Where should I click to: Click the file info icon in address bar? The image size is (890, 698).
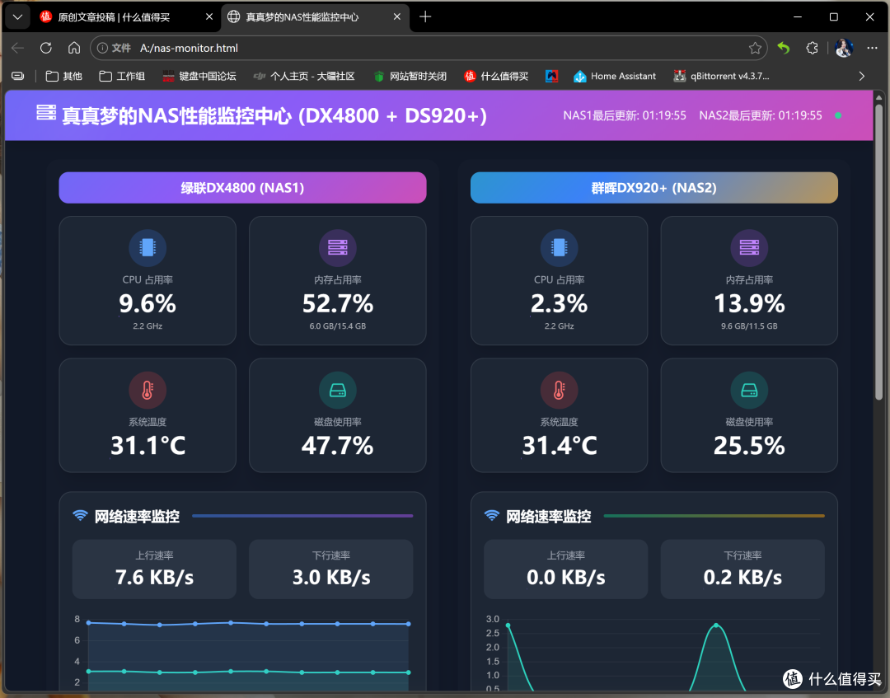(x=103, y=49)
